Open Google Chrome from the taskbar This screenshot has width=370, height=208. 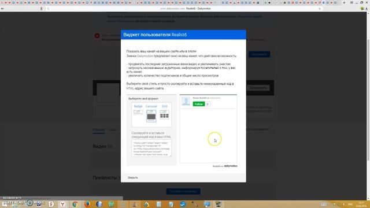tap(75, 204)
